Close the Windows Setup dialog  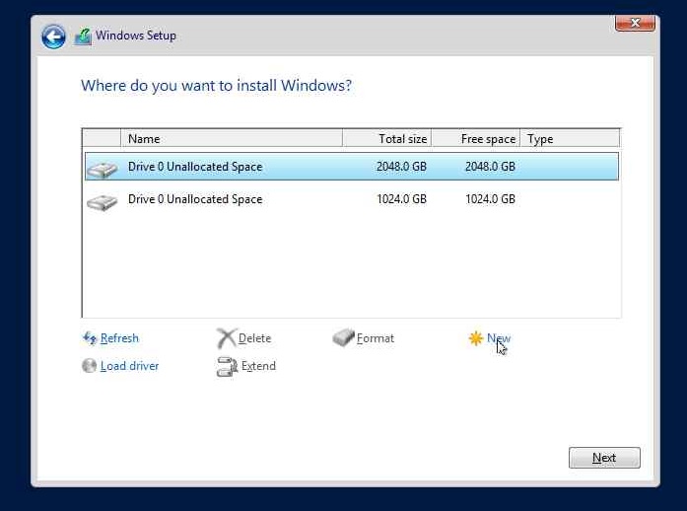coord(635,23)
